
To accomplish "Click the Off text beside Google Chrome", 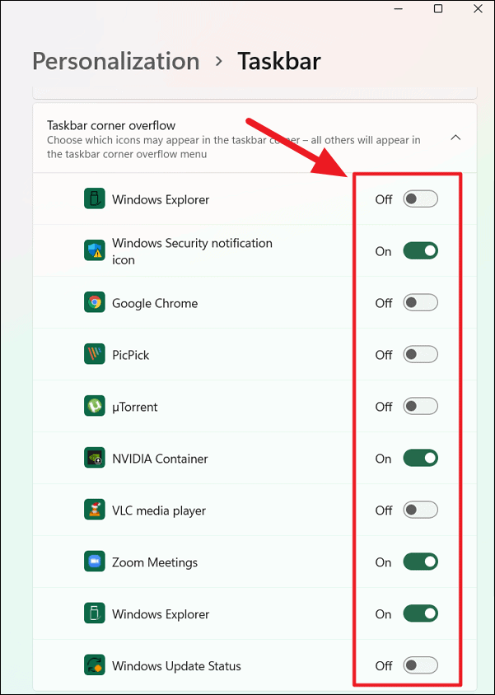I will [384, 303].
